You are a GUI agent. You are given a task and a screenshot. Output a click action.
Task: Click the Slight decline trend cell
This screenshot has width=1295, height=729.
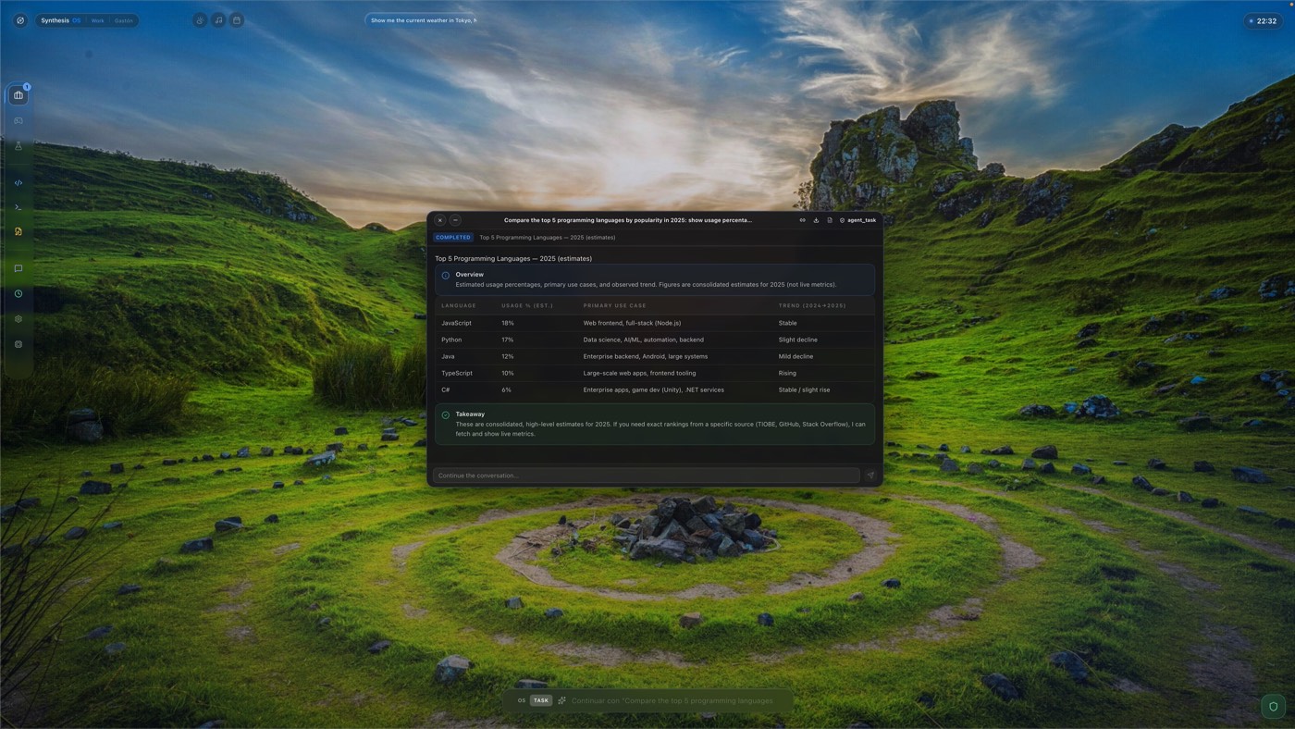[x=798, y=340]
